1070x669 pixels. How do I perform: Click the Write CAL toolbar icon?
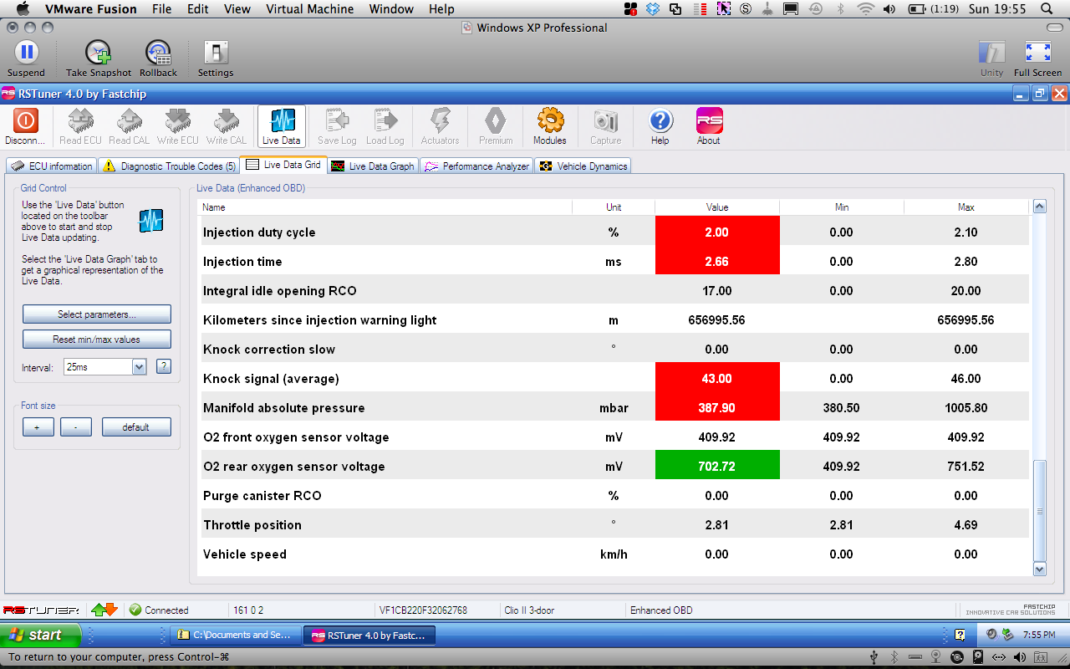coord(227,121)
